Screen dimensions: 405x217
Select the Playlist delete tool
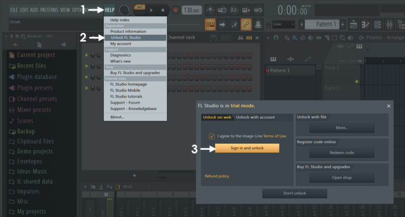click(303, 38)
